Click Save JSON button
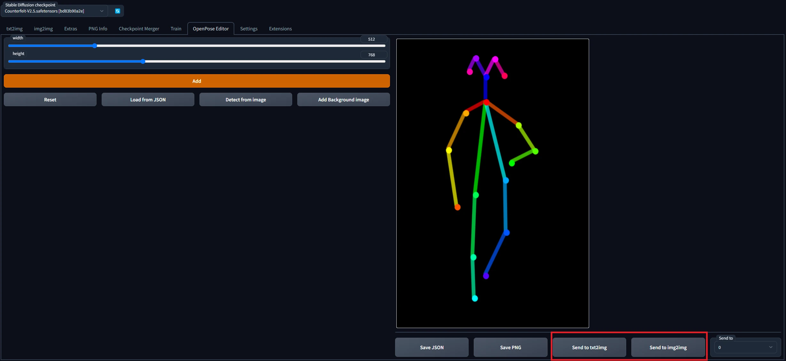The width and height of the screenshot is (786, 361). point(432,347)
